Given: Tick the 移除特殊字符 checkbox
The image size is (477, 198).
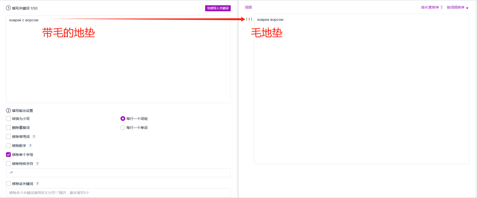Looking at the screenshot, I should [9, 164].
